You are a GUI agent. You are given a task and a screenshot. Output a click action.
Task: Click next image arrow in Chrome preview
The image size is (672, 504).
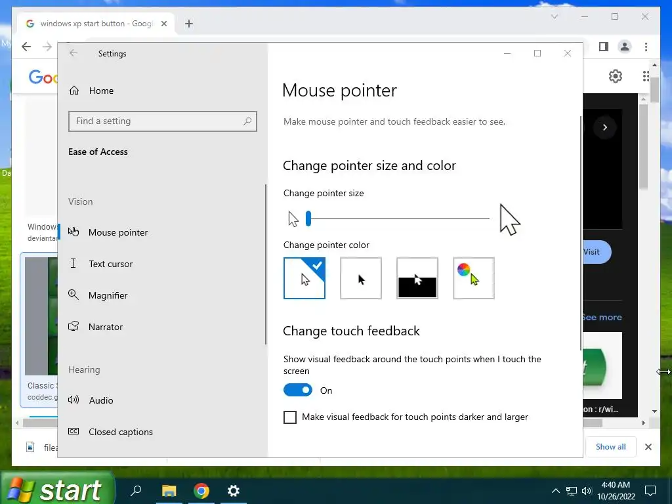(604, 127)
